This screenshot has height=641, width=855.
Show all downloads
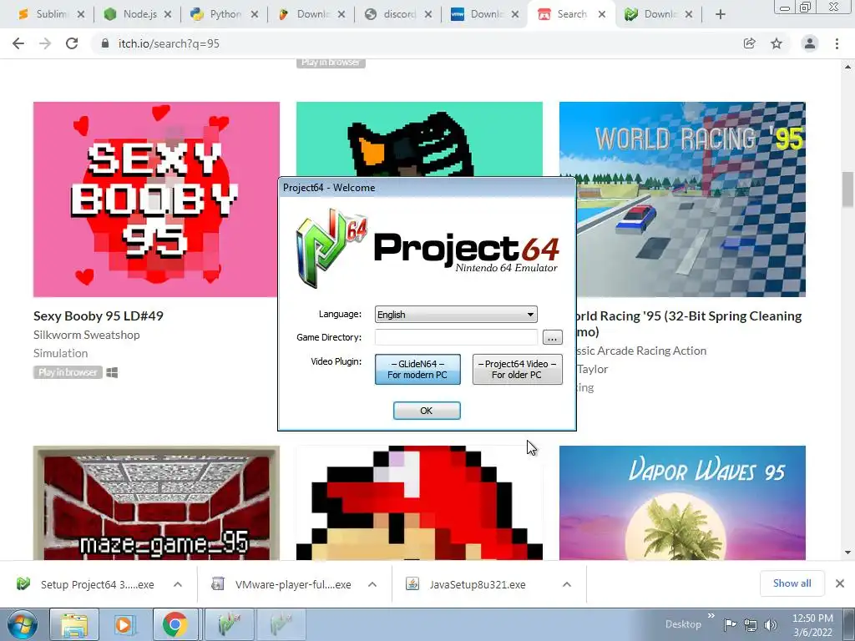point(792,583)
